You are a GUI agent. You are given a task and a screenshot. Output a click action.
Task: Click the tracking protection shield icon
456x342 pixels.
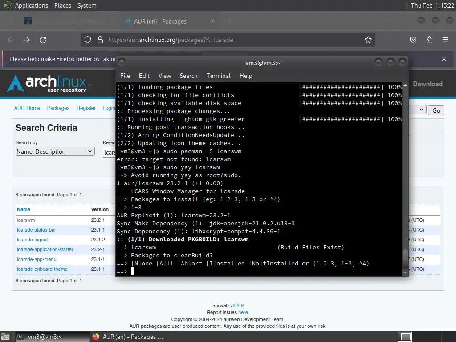[88, 40]
